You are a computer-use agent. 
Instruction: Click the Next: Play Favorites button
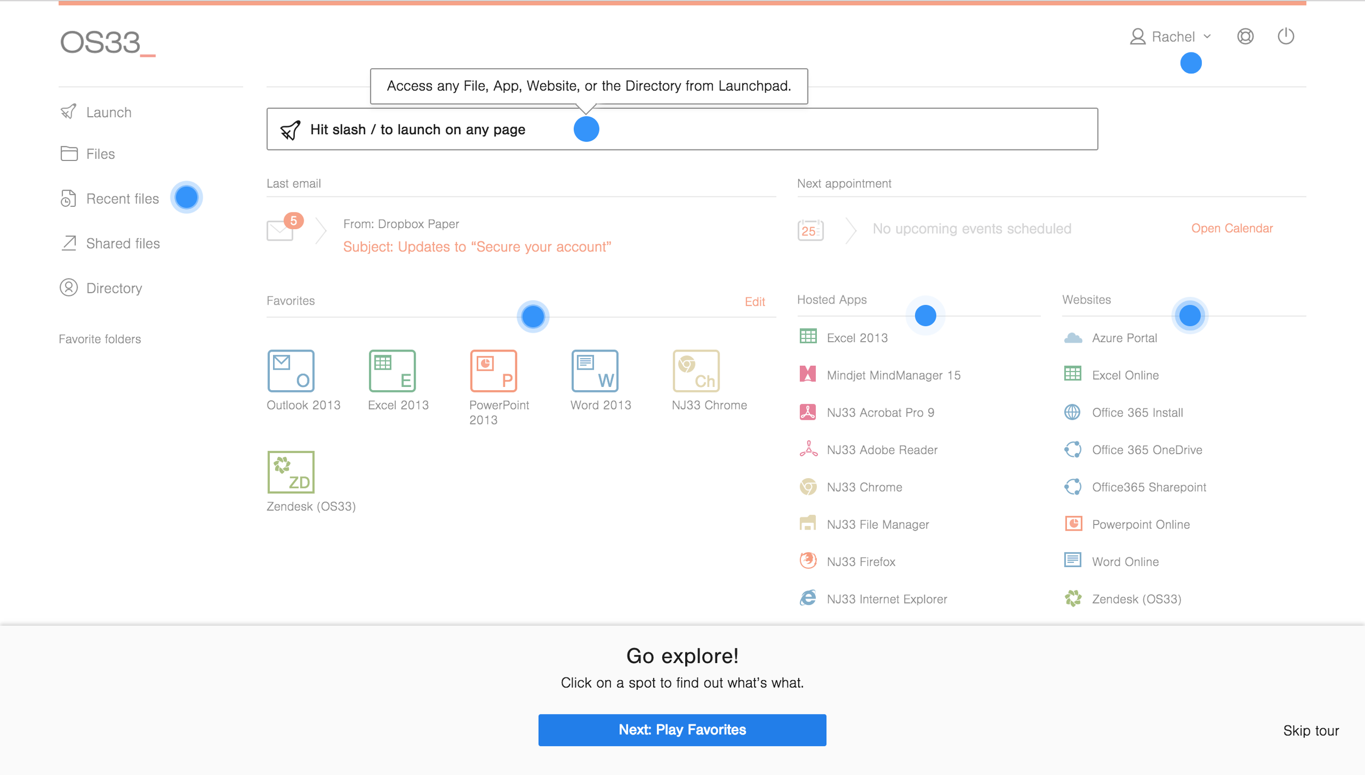click(682, 730)
